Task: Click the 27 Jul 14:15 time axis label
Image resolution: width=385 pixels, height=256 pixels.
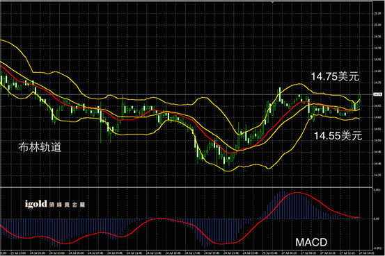Action: (367, 253)
